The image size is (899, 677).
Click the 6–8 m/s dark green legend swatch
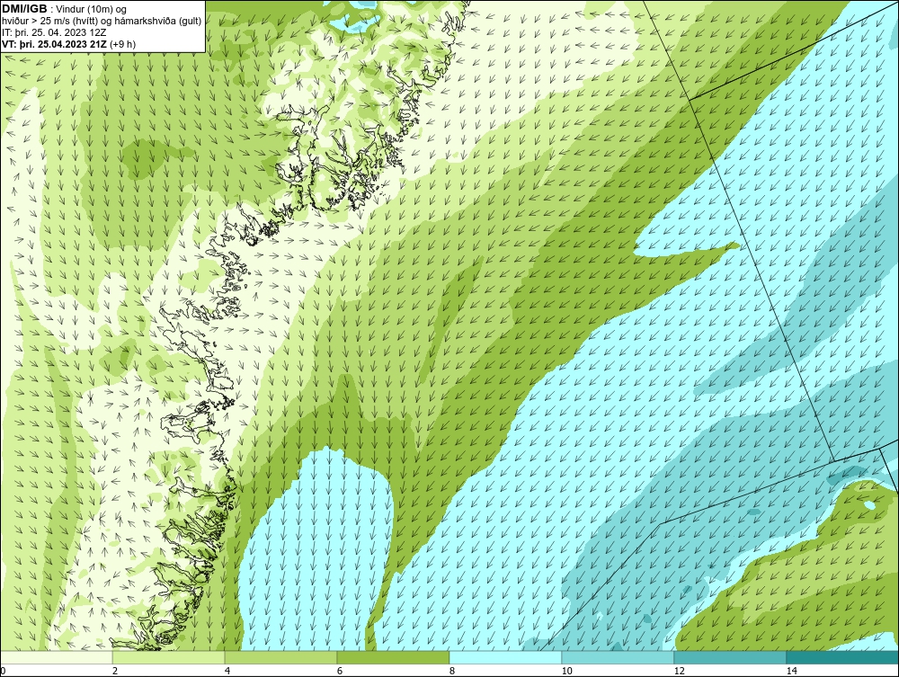[394, 657]
